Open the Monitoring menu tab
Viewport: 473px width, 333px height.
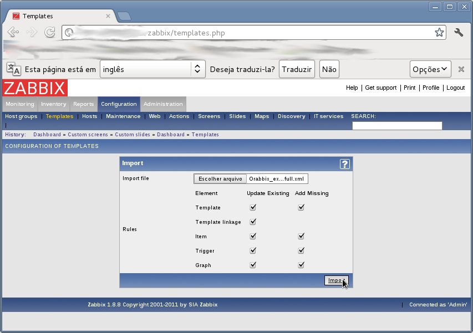click(20, 104)
